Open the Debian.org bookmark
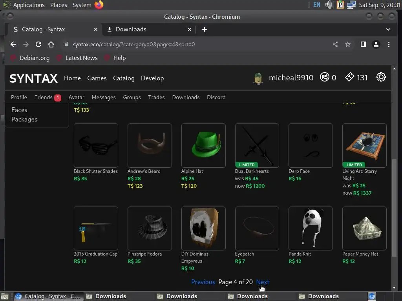Viewport: 402px width, 301px height. click(30, 58)
